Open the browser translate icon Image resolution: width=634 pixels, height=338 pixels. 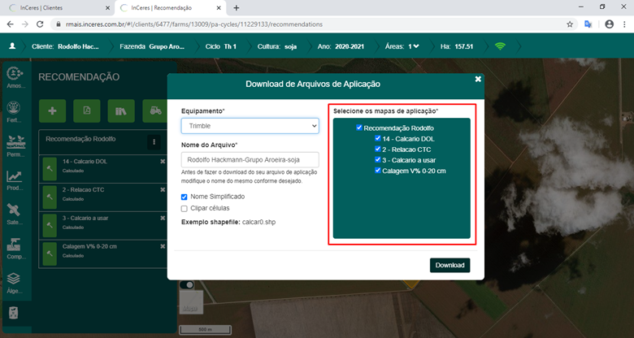click(x=588, y=24)
